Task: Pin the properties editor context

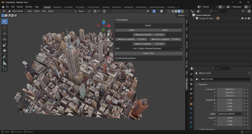Action: 249,73
